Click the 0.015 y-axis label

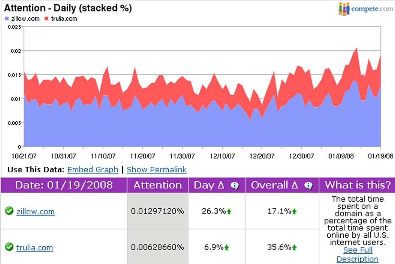pyautogui.click(x=14, y=75)
